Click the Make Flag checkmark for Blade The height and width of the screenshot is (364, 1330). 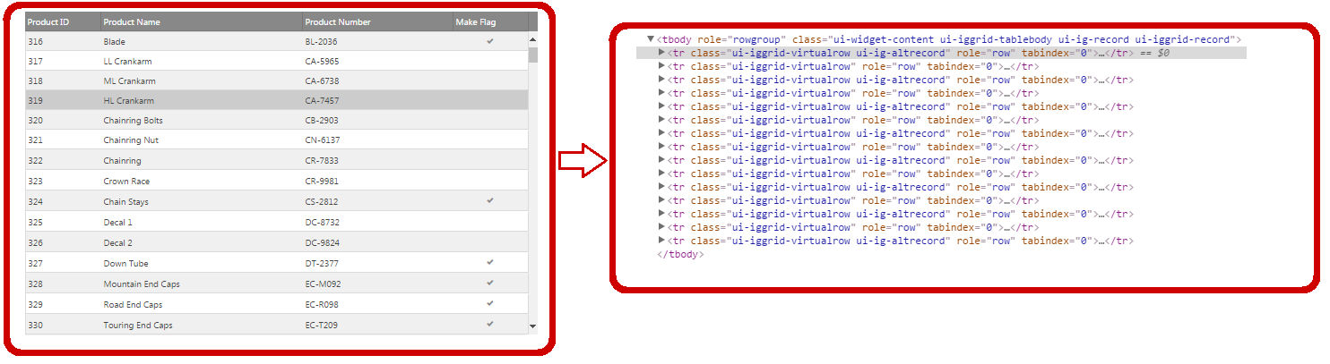(490, 41)
